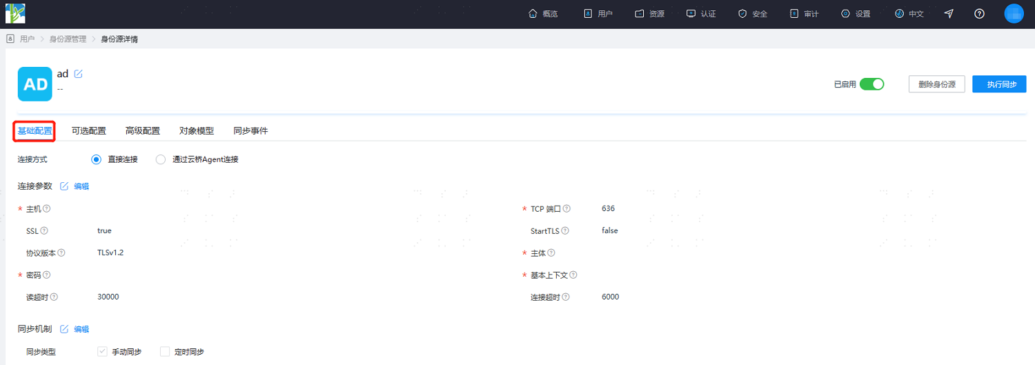This screenshot has height=365, width=1035.
Task: Open the 中文 language selector
Action: coord(909,14)
